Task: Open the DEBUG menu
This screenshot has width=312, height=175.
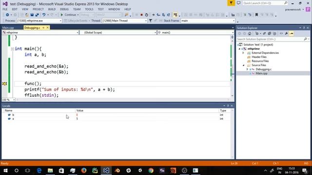Action: [64, 9]
